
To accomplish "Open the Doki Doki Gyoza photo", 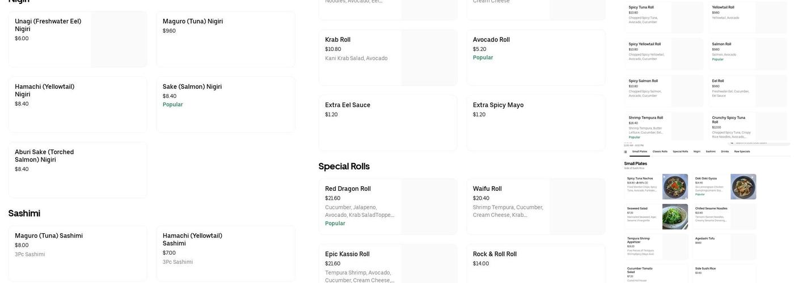I will pos(743,187).
